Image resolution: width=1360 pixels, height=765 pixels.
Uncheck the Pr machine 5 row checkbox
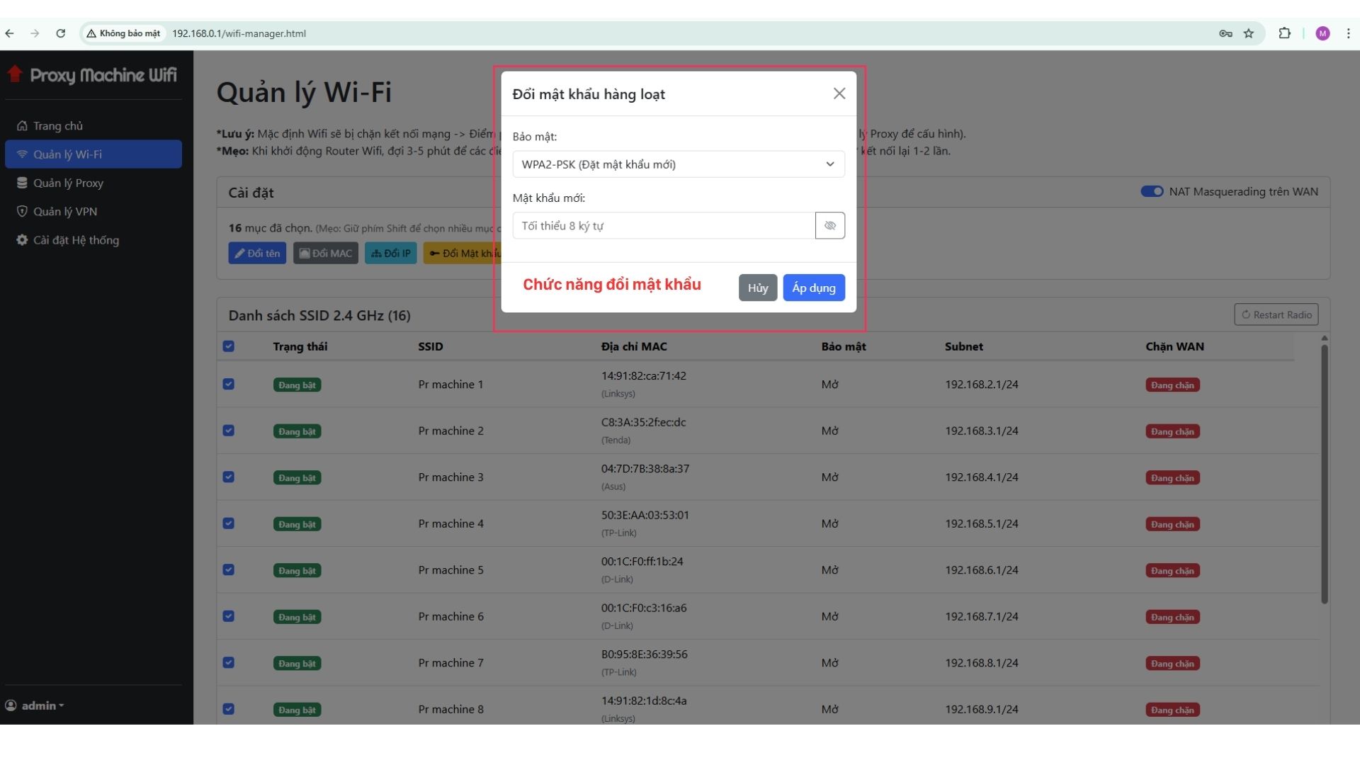[x=228, y=569]
